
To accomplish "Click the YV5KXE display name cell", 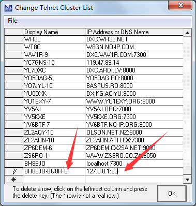I will [x=54, y=117].
